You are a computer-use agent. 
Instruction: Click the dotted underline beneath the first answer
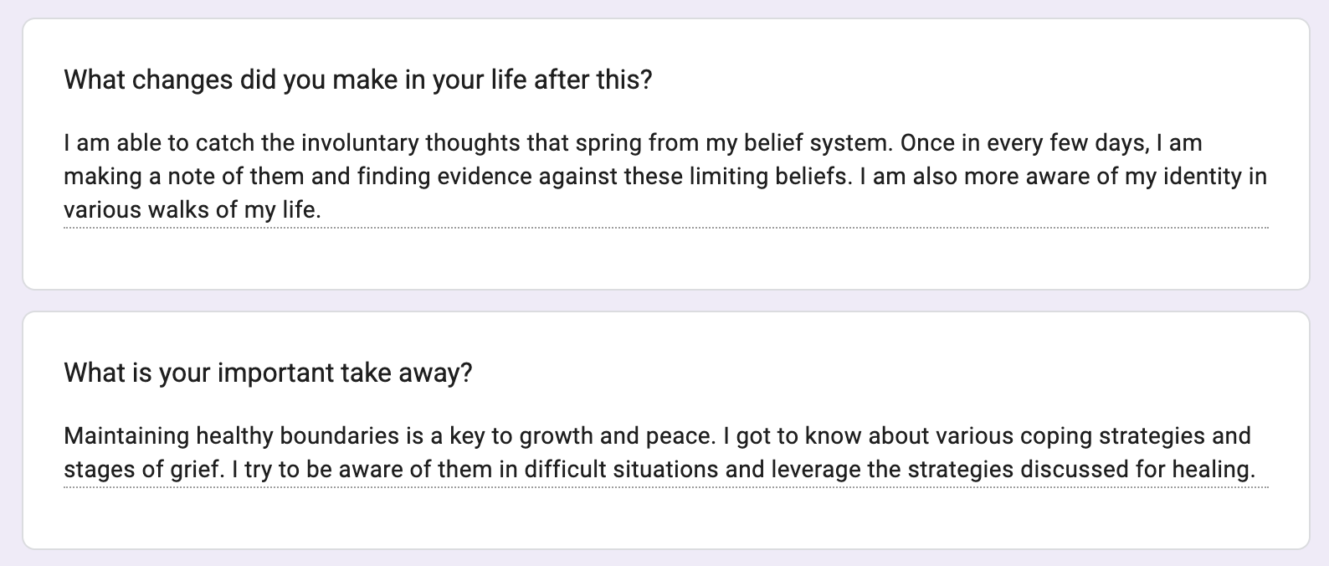pos(665,227)
